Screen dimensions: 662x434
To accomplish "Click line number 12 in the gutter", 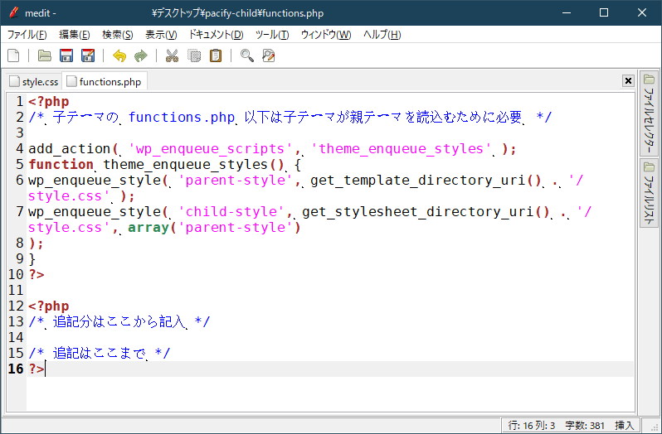I will (16, 306).
